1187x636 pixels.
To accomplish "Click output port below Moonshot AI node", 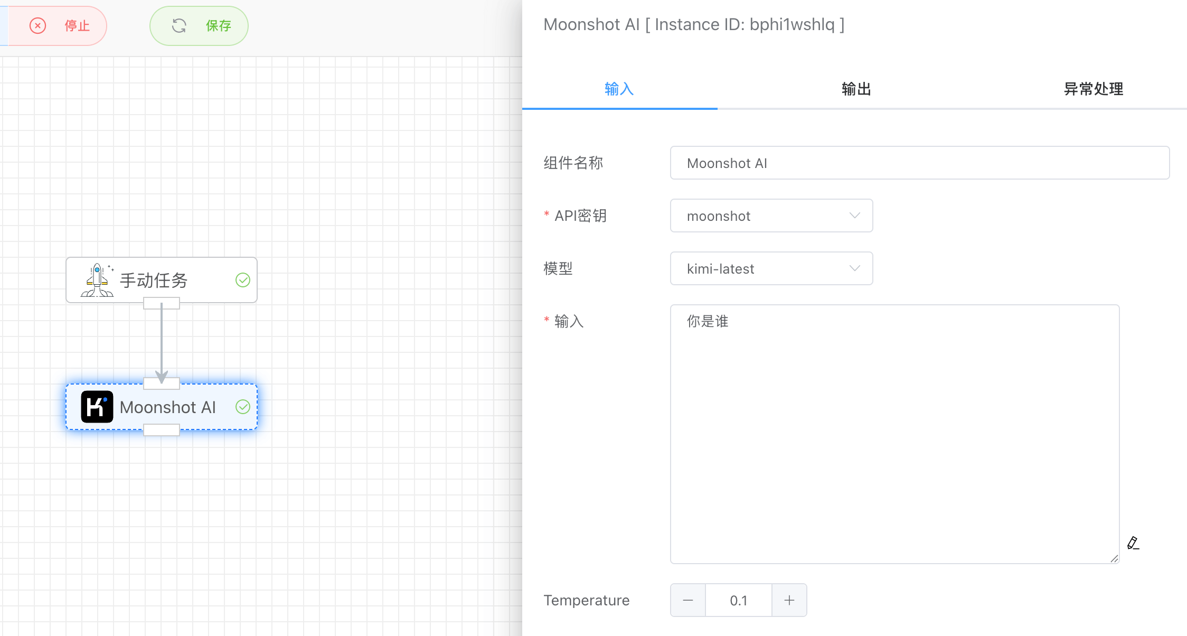I will click(x=162, y=430).
